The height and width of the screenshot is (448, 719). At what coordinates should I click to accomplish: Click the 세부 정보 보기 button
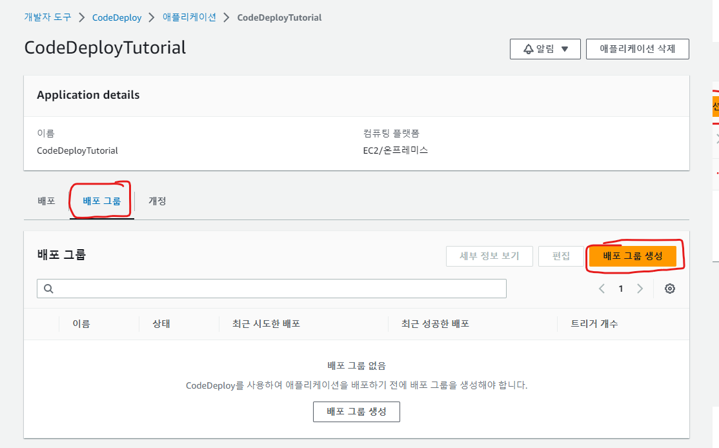pos(489,256)
